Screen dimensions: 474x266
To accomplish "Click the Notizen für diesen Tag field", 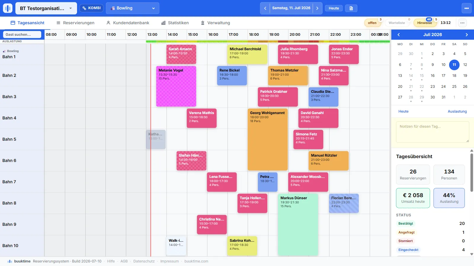I will pyautogui.click(x=433, y=132).
